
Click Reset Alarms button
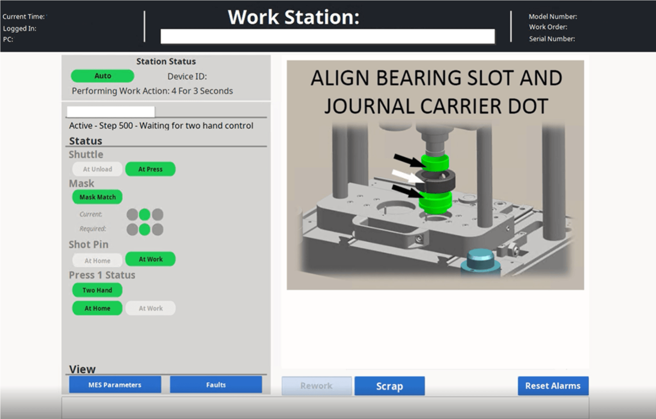[553, 386]
